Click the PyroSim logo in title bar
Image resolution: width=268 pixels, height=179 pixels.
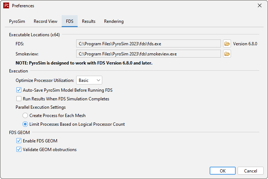(x=6, y=5)
